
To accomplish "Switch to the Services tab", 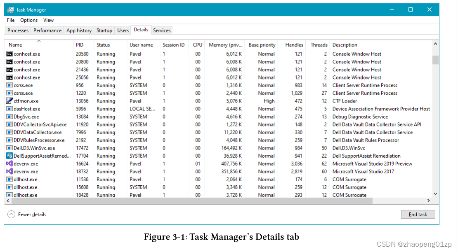I will point(162,30).
